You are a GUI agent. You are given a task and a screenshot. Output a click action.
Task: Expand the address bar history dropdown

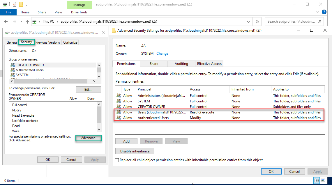point(248,22)
